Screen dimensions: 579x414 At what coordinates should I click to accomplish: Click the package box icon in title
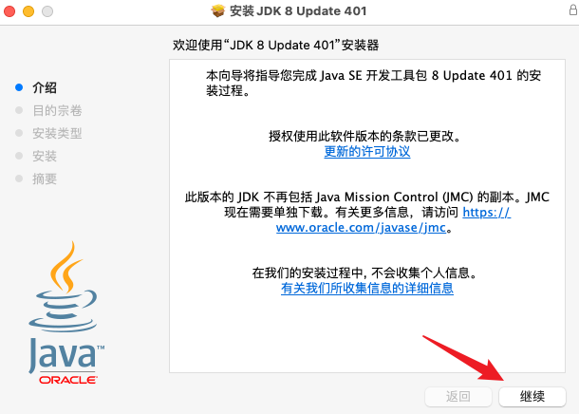(x=218, y=10)
